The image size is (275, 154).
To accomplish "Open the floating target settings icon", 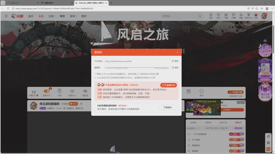I will tap(268, 143).
